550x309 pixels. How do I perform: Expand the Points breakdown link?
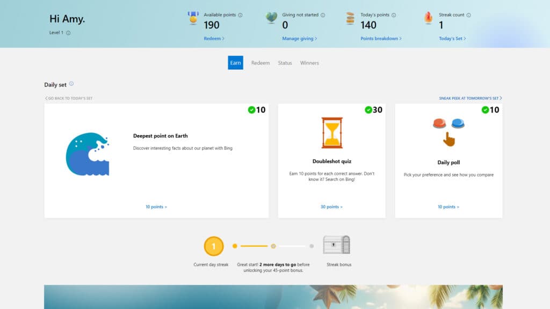click(x=381, y=39)
